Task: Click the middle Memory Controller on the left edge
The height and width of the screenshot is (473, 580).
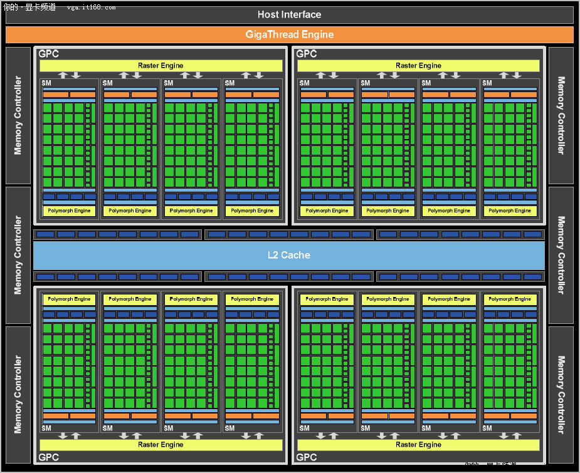Action: point(18,255)
